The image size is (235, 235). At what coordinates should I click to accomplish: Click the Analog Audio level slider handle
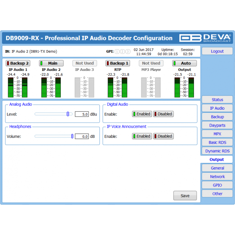pyautogui.click(x=68, y=114)
